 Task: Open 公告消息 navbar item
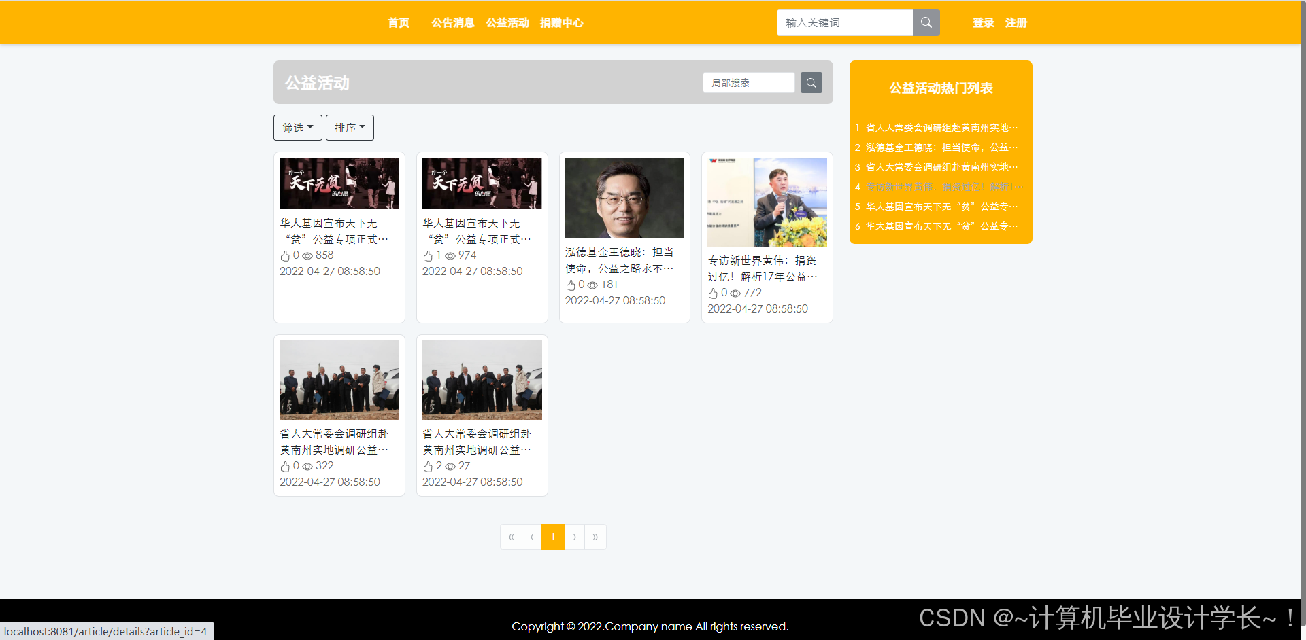click(453, 23)
